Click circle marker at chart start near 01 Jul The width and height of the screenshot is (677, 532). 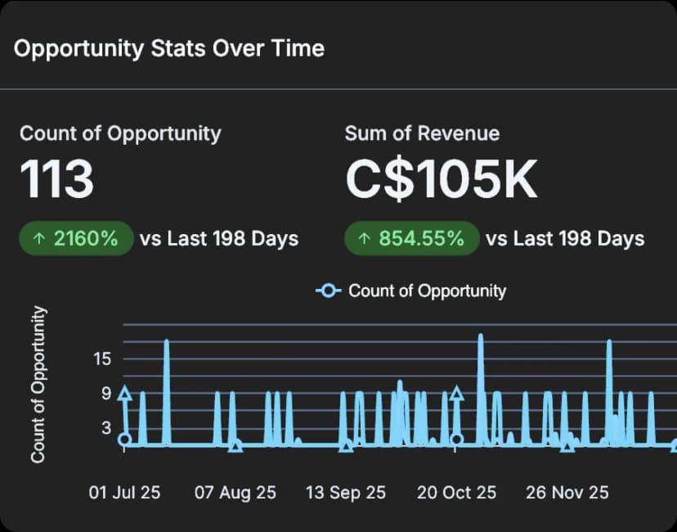[x=124, y=440]
